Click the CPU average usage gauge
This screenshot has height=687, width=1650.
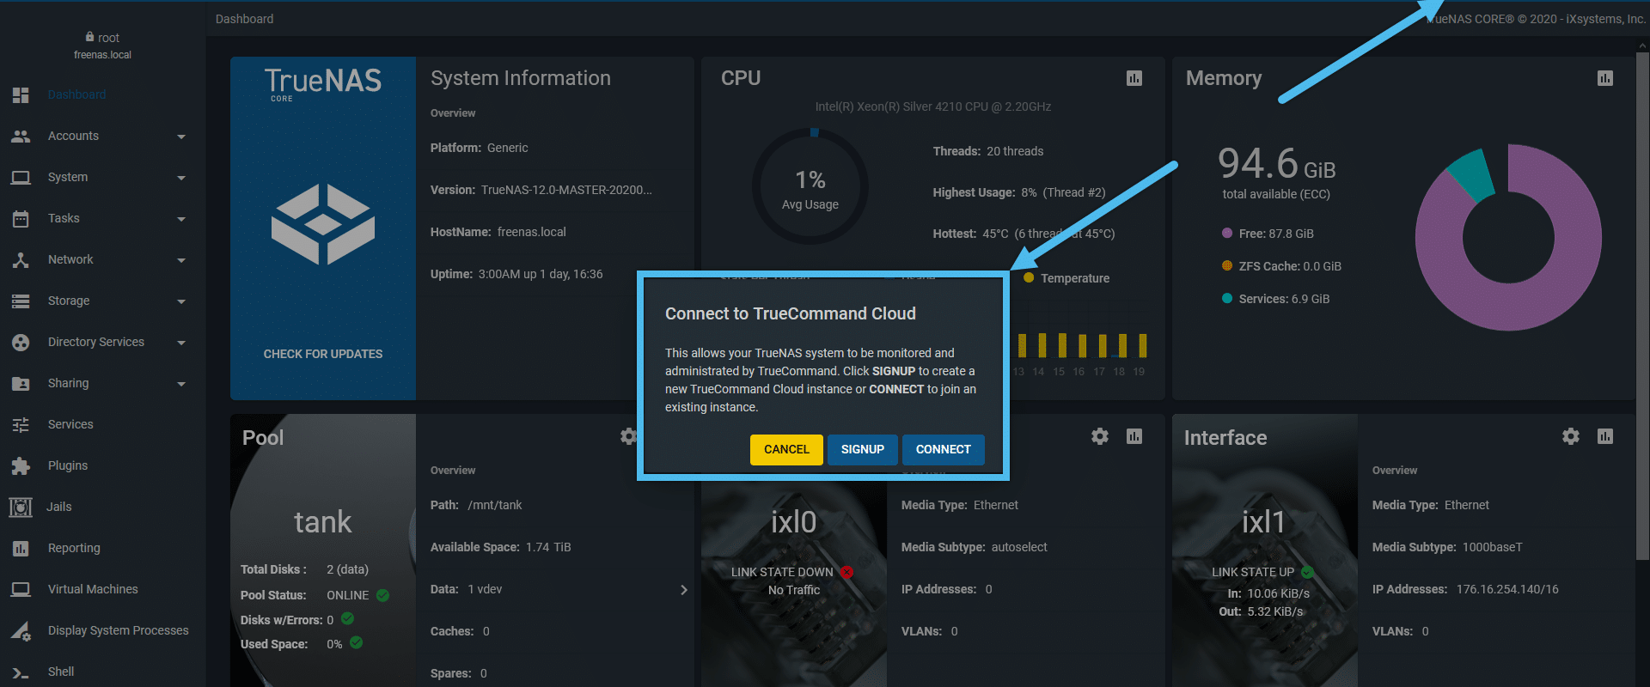click(810, 187)
